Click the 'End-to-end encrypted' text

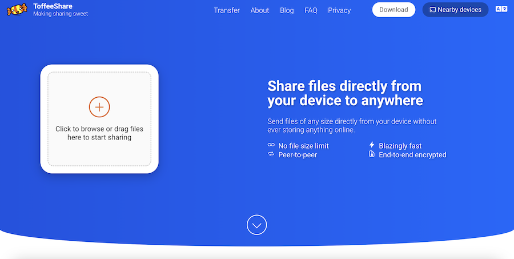413,154
